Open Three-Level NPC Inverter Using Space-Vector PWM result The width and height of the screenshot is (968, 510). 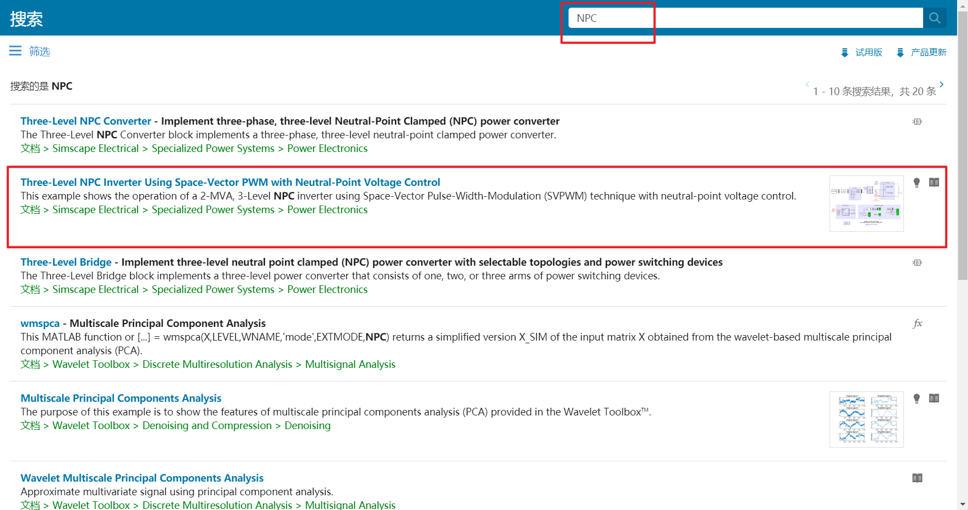tap(230, 183)
